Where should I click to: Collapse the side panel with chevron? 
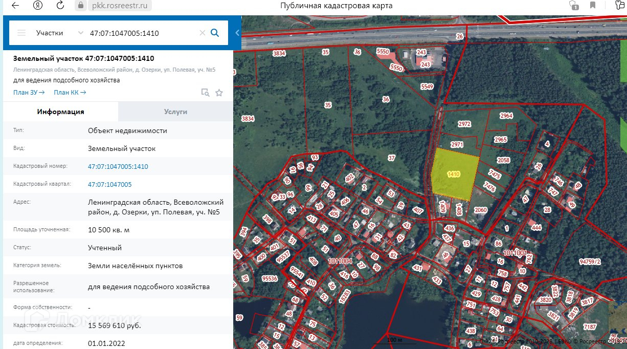[x=237, y=33]
